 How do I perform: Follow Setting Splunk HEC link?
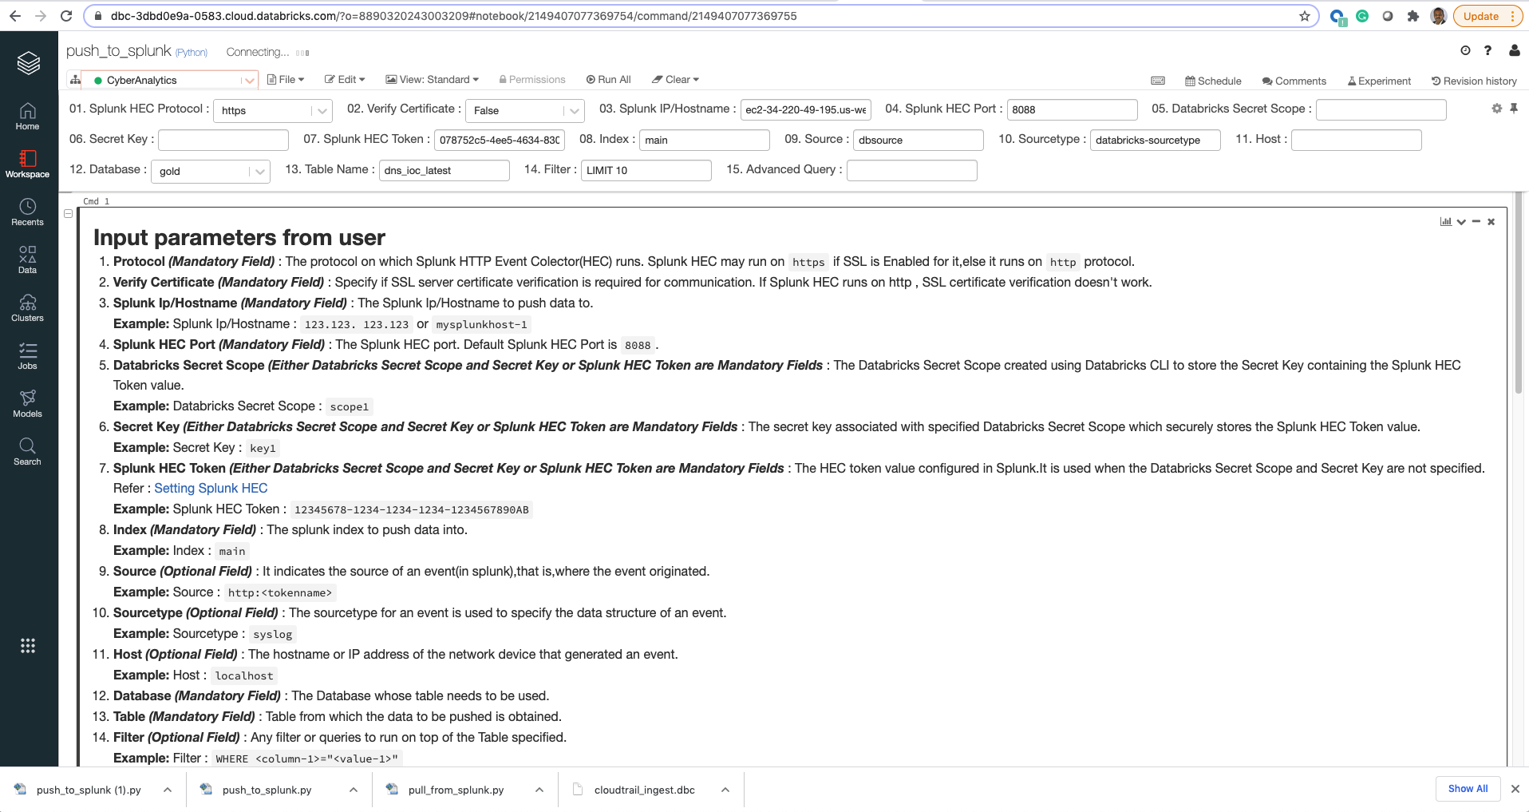(x=211, y=488)
